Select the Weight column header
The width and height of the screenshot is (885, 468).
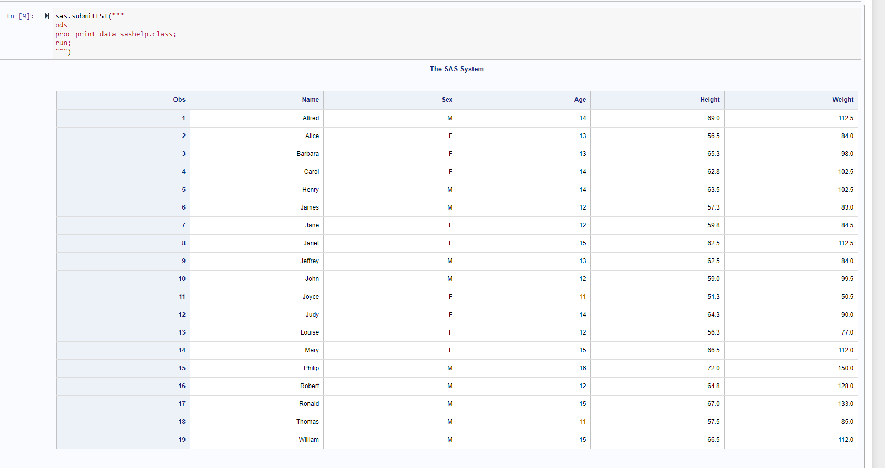[x=842, y=100]
